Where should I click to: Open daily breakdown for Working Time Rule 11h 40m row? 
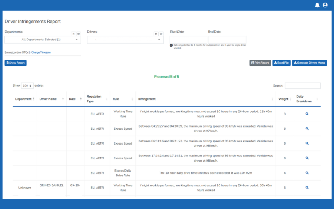[307, 114]
